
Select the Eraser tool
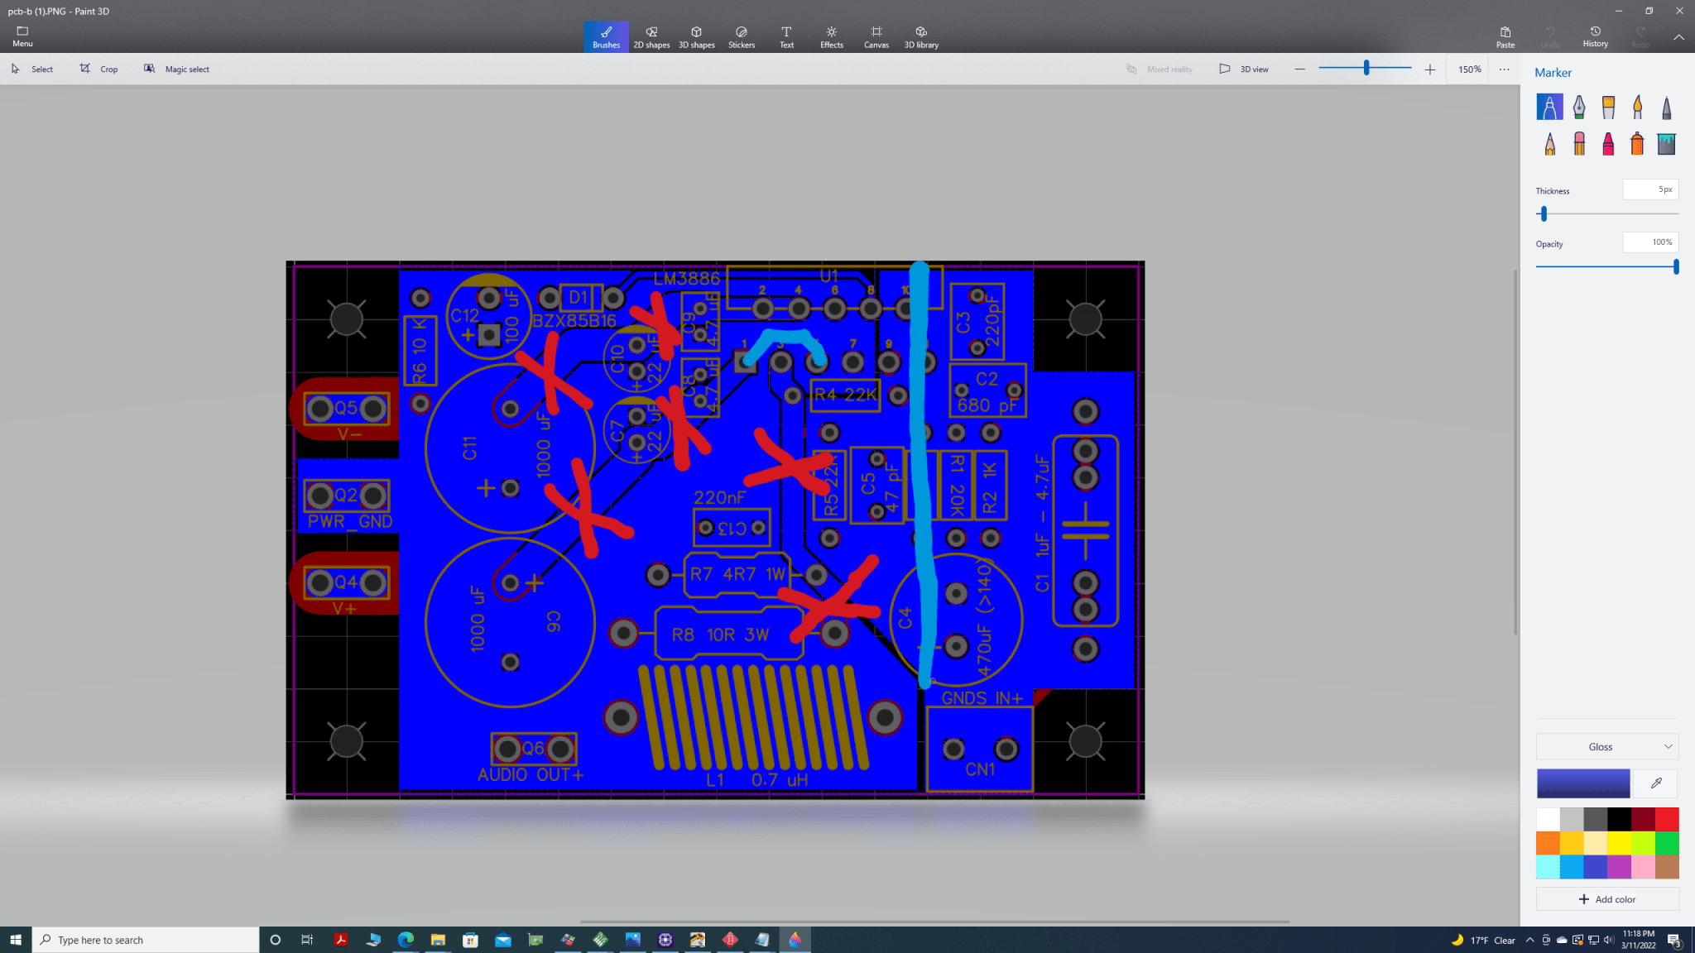click(1579, 144)
